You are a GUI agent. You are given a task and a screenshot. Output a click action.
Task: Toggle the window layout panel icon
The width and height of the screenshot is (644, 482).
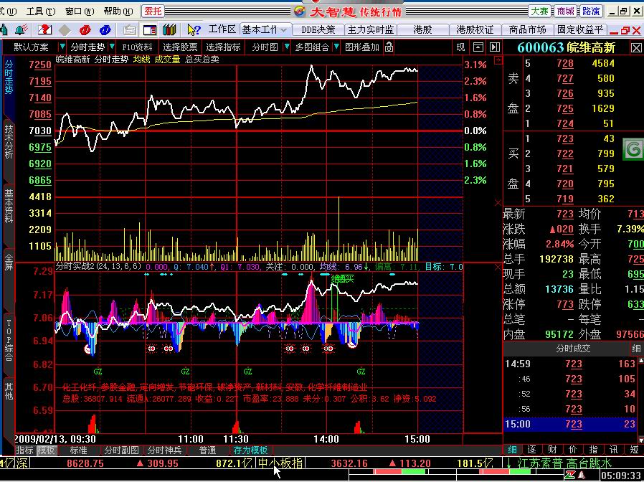click(150, 29)
